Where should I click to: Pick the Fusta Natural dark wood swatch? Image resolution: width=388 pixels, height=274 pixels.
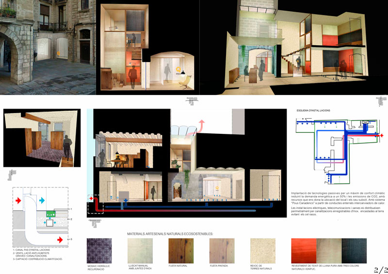181,251
